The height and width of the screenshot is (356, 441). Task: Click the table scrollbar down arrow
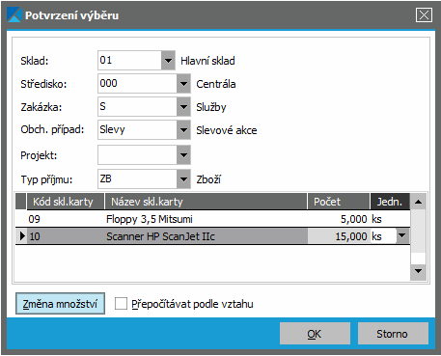click(x=418, y=271)
